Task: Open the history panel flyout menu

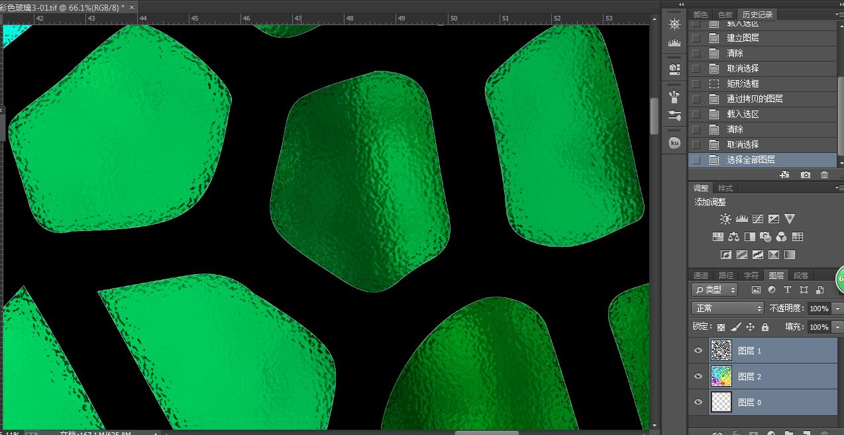Action: coord(839,15)
